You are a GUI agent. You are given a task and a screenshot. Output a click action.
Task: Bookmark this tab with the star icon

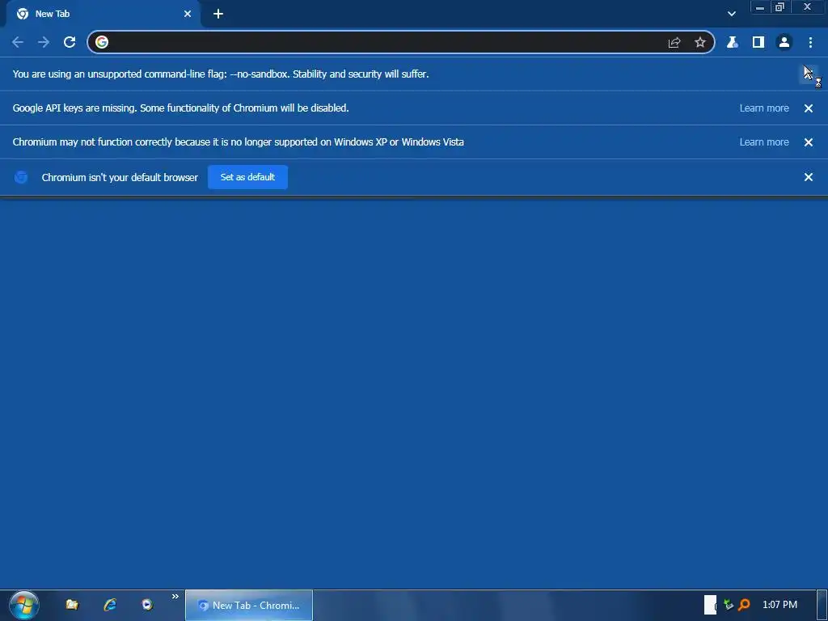pyautogui.click(x=700, y=42)
